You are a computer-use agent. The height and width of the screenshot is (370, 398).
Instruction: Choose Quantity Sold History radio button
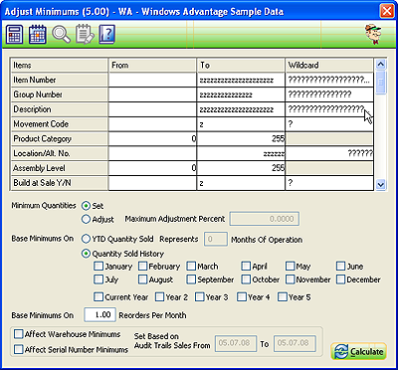pyautogui.click(x=86, y=254)
